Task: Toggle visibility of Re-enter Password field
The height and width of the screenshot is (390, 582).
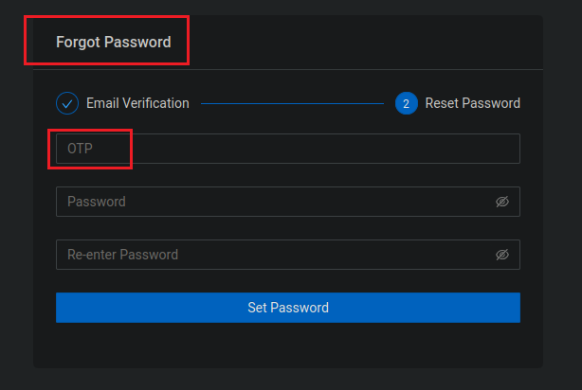Action: click(x=502, y=255)
